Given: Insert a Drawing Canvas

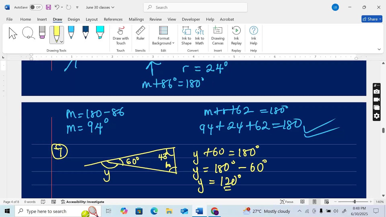Looking at the screenshot, I should tap(218, 36).
